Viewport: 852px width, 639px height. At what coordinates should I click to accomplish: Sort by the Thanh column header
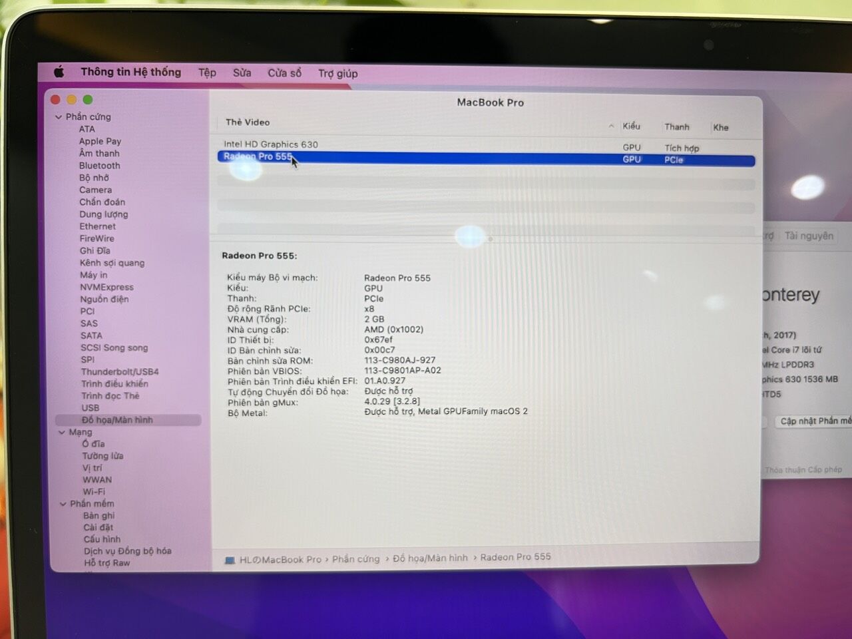click(677, 127)
